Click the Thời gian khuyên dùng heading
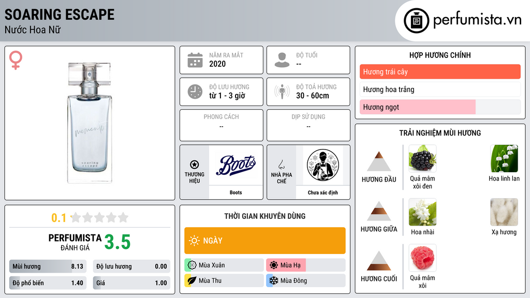 tap(265, 216)
